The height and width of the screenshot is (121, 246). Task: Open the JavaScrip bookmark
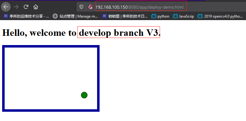[x=183, y=16]
